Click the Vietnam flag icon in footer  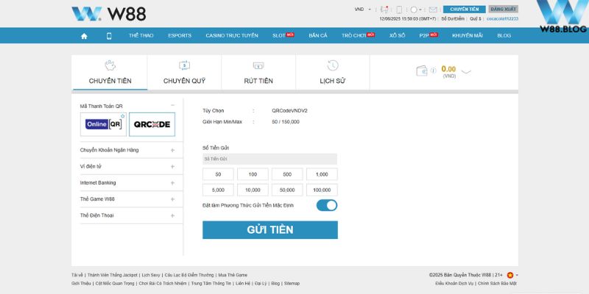[509, 275]
